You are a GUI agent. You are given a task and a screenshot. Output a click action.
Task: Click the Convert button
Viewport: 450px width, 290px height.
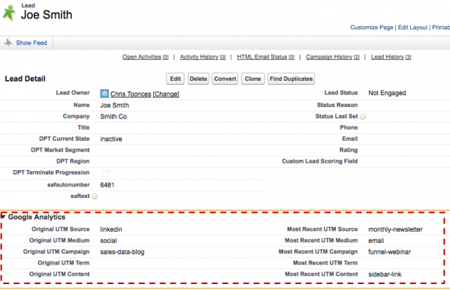(x=225, y=79)
